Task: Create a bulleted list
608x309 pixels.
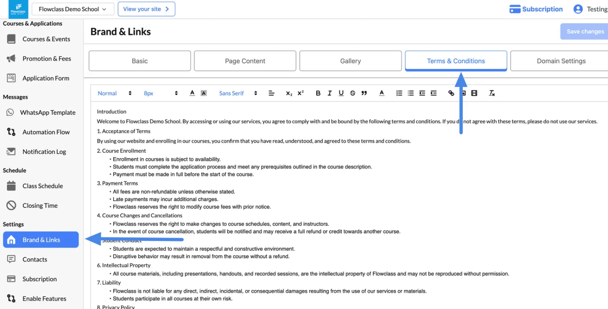Action: tap(410, 93)
